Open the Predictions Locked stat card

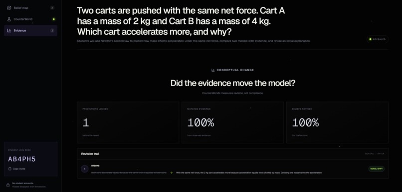128,122
